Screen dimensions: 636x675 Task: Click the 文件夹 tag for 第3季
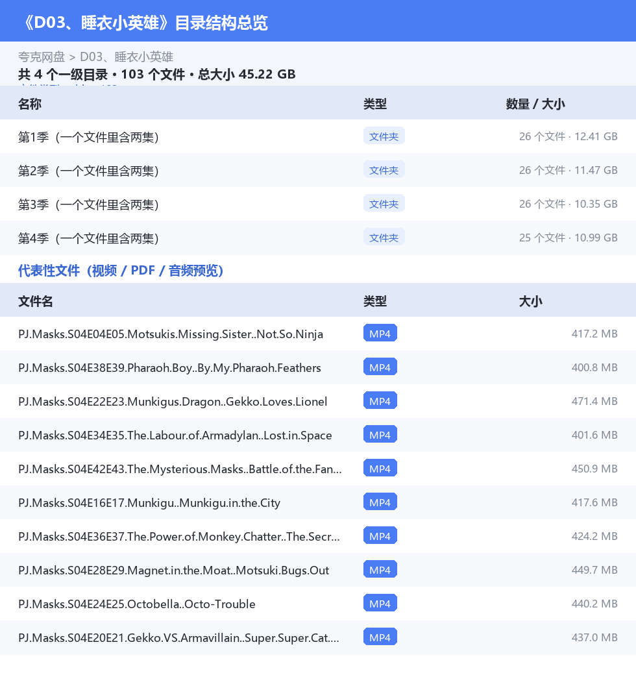pos(384,204)
